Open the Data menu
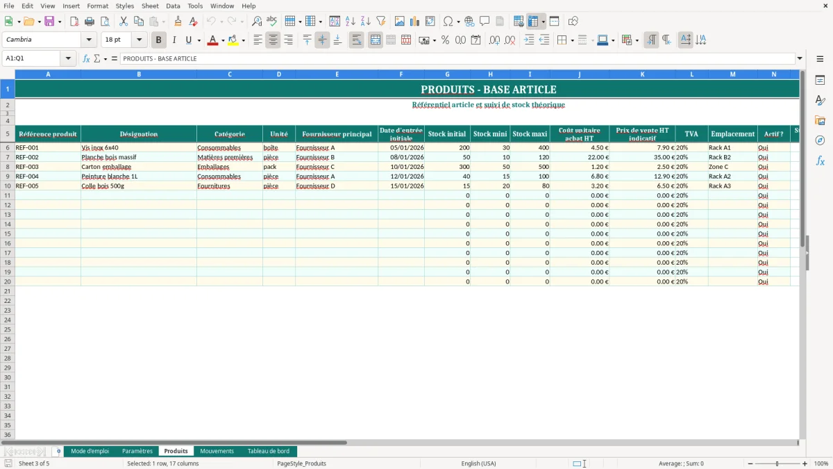This screenshot has width=833, height=469. pyautogui.click(x=173, y=6)
